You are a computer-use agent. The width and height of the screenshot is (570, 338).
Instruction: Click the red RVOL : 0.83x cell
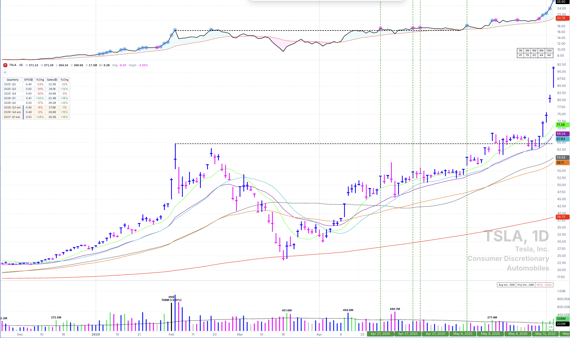click(544, 285)
